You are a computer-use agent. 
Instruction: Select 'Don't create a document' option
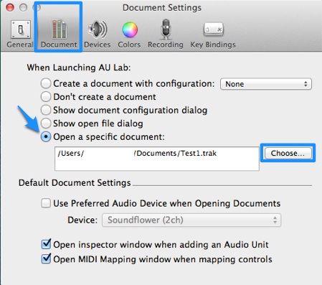(46, 97)
